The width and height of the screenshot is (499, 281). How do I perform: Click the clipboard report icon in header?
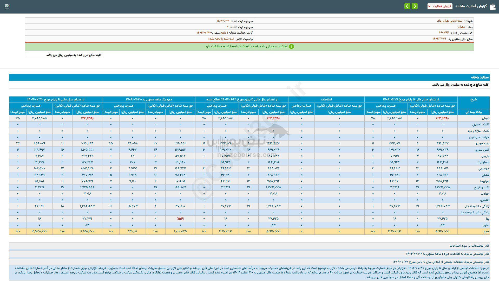pos(493,7)
